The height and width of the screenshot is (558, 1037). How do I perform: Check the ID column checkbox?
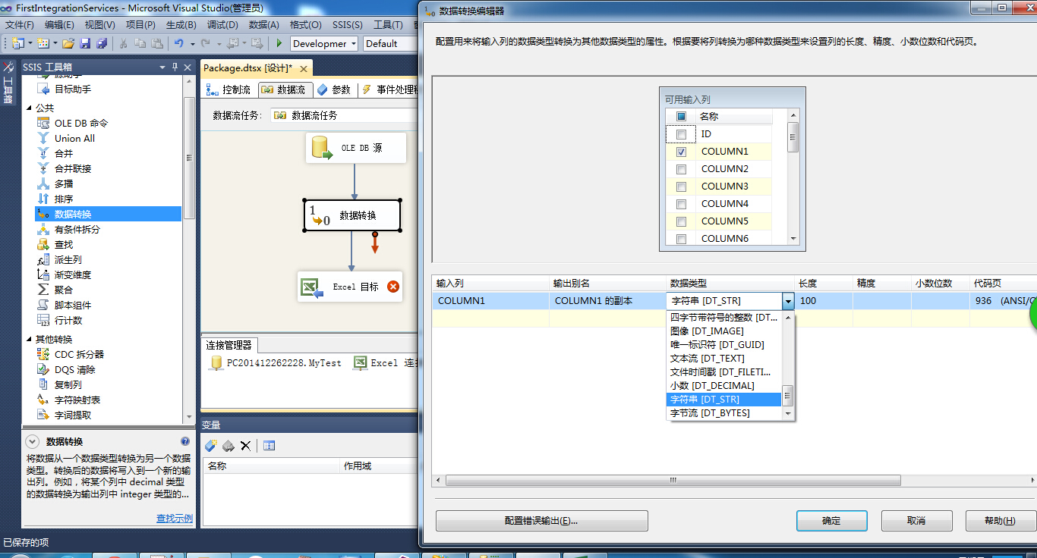[x=681, y=134]
